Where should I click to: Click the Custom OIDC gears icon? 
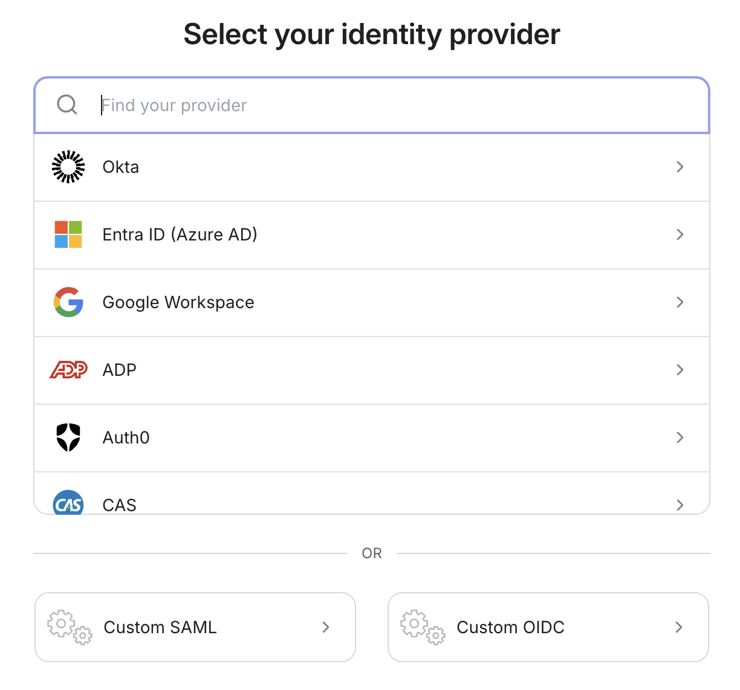[x=421, y=627]
